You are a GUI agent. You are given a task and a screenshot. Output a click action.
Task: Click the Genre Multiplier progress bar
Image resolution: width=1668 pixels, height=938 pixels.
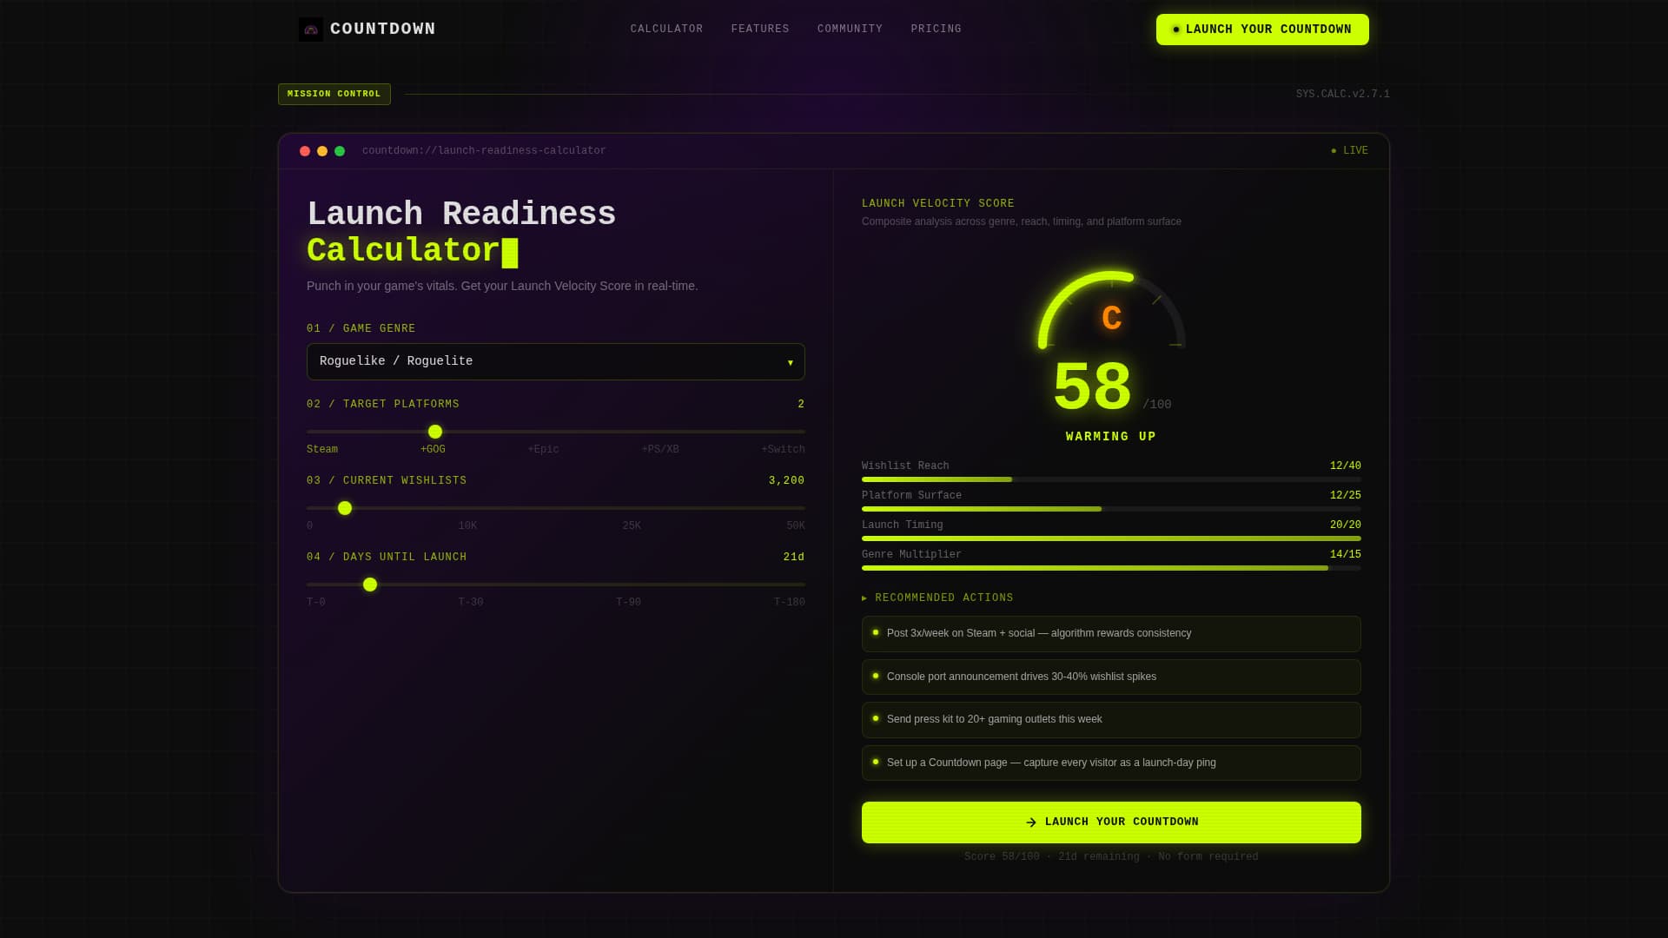[1111, 568]
